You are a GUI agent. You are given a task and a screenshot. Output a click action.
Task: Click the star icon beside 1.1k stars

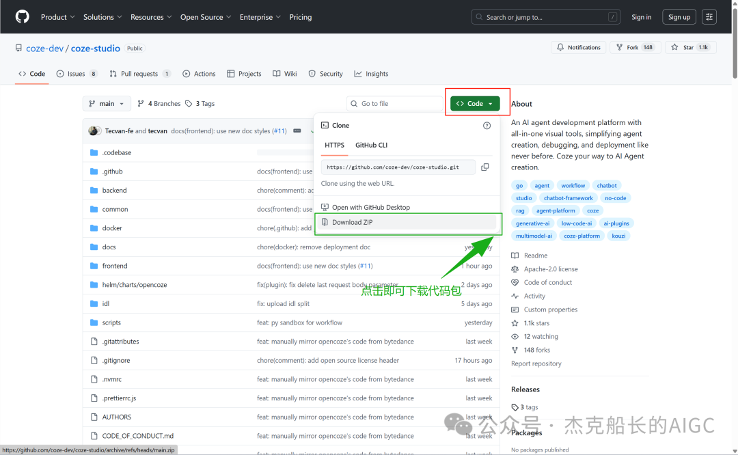[x=515, y=323]
